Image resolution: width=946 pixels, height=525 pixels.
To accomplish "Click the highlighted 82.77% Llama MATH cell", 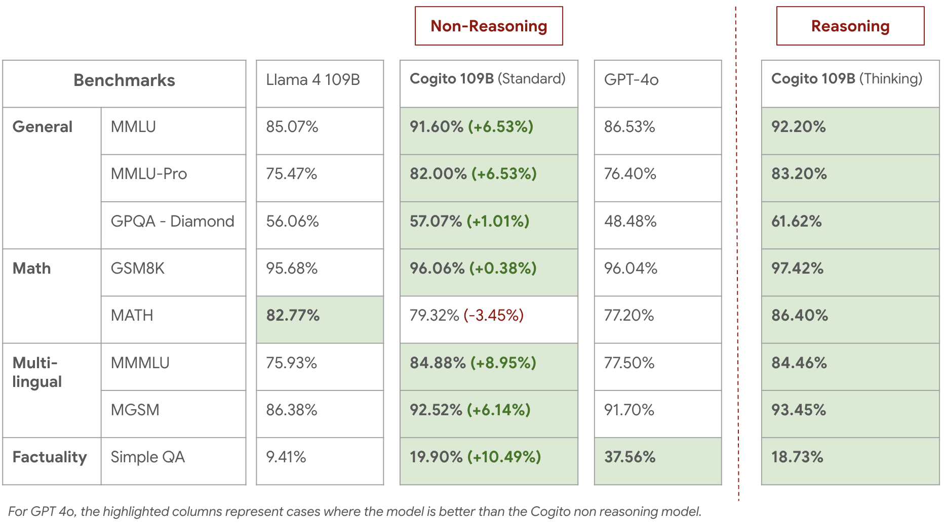I will [320, 316].
